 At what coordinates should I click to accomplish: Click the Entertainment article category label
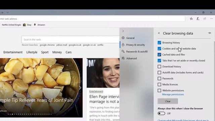pyautogui.click(x=96, y=91)
